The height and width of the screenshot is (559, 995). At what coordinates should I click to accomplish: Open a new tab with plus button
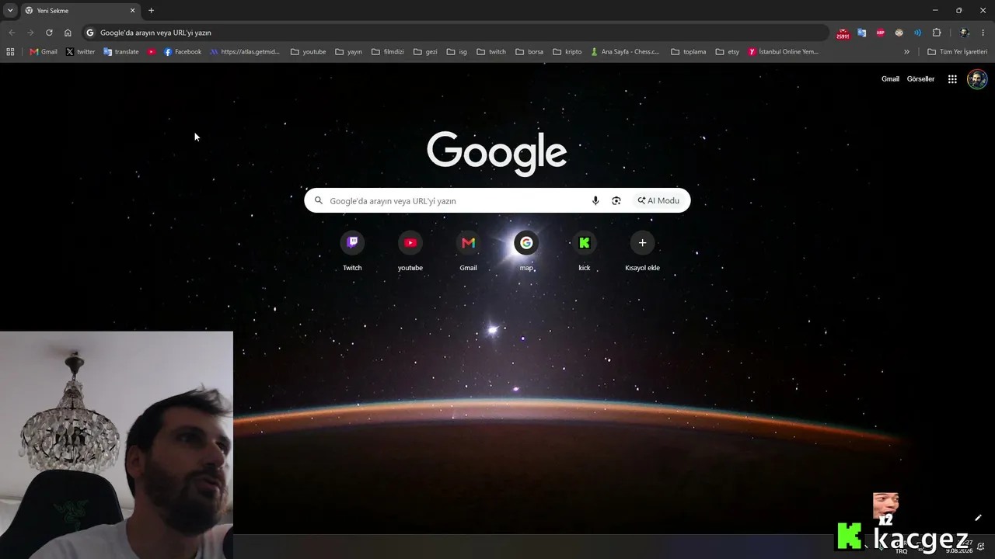point(151,11)
